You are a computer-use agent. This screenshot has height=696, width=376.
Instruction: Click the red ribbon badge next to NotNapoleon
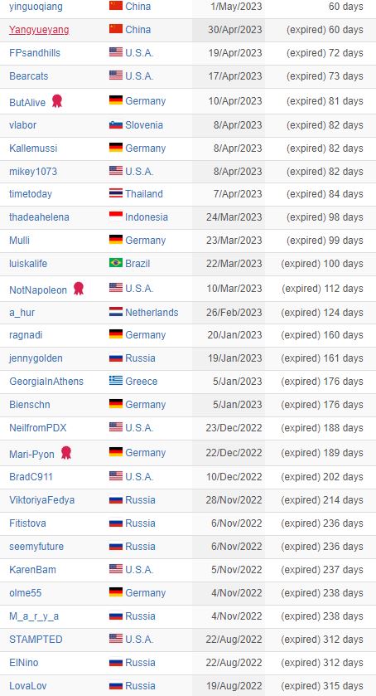coord(79,289)
